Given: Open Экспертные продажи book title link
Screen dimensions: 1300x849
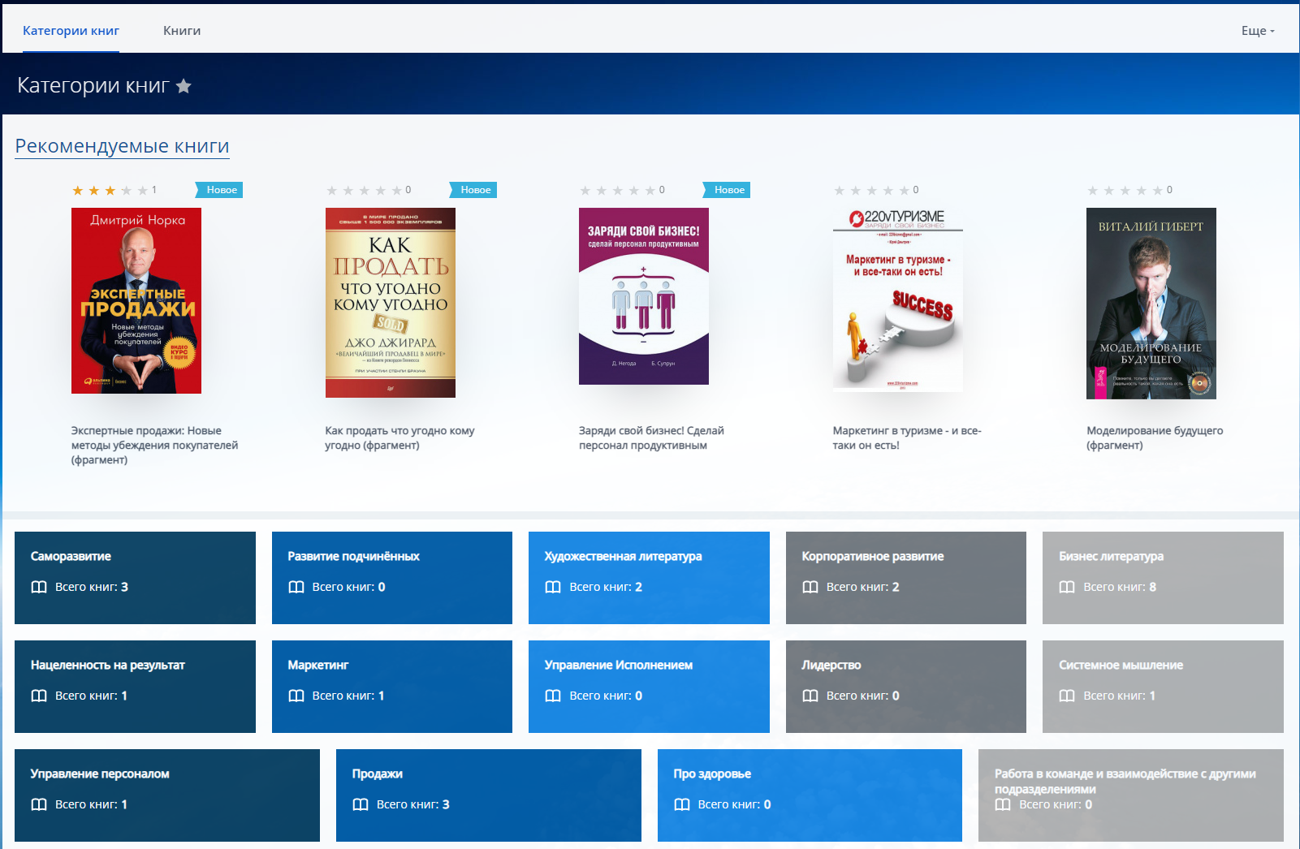Looking at the screenshot, I should click(154, 445).
